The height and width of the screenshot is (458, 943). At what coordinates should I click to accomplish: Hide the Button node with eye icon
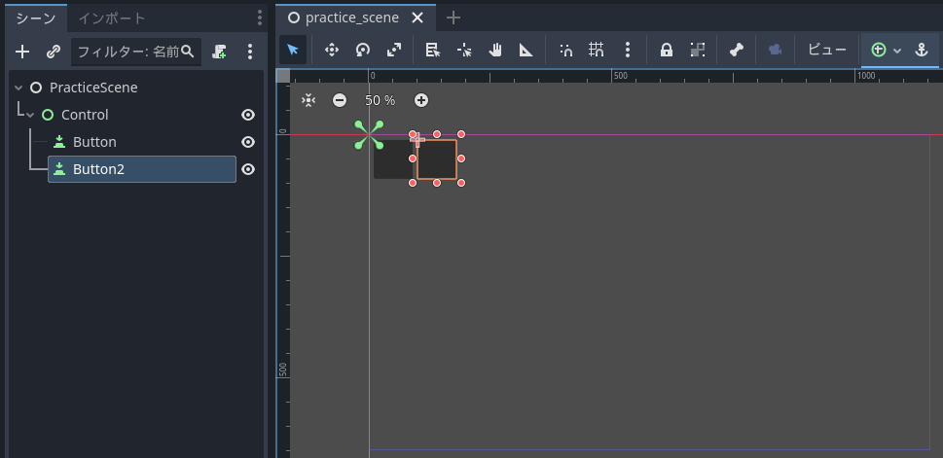click(248, 142)
